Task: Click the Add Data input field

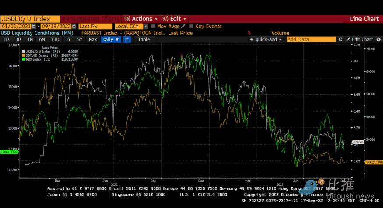Action: 311,39
